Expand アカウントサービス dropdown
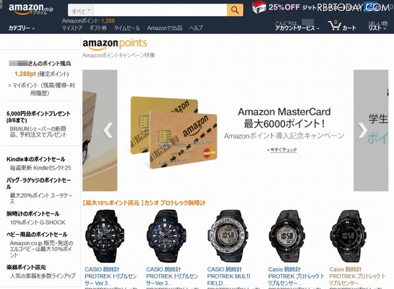Image resolution: width=394 pixels, height=289 pixels. tap(297, 28)
